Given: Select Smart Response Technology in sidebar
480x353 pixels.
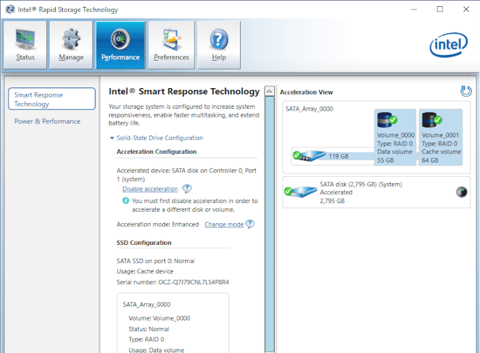Looking at the screenshot, I should [x=52, y=99].
